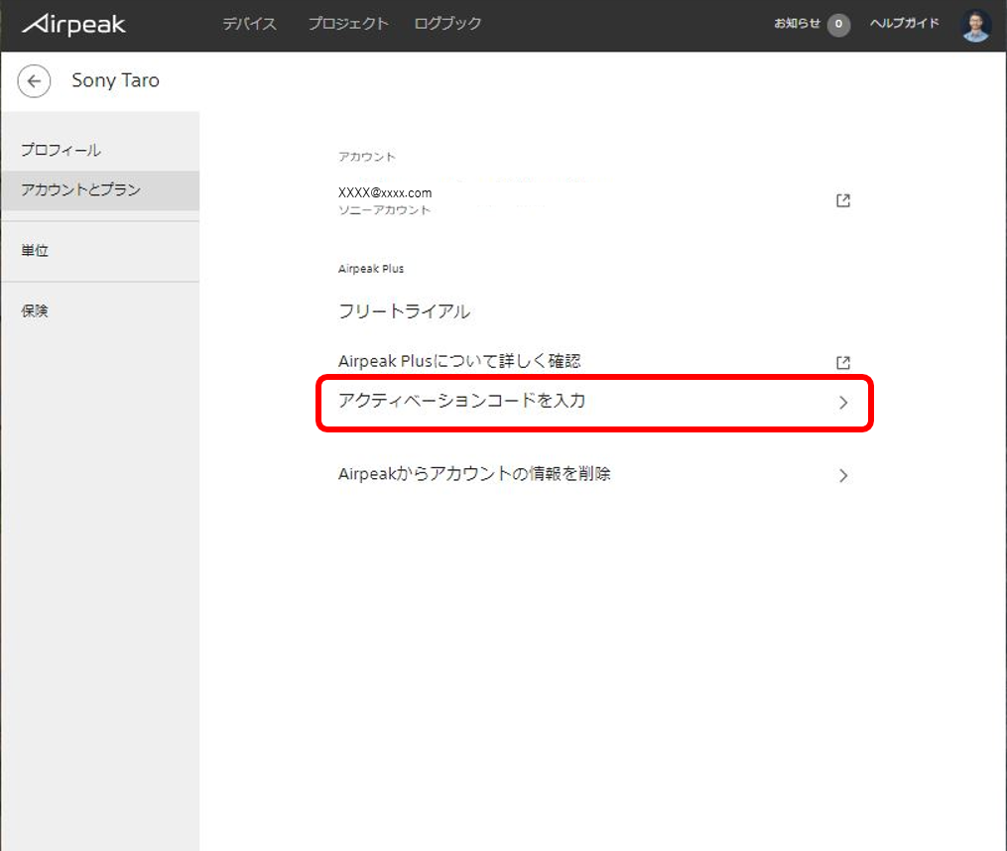Image resolution: width=1007 pixels, height=851 pixels.
Task: Expand the アカウントの情報を削除 chevron arrow
Action: 843,475
